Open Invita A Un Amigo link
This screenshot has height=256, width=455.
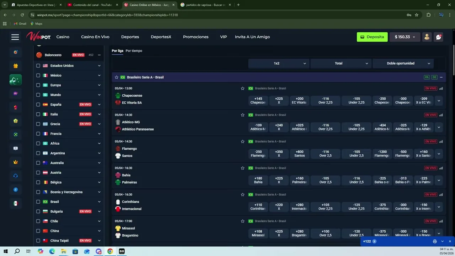(x=252, y=37)
